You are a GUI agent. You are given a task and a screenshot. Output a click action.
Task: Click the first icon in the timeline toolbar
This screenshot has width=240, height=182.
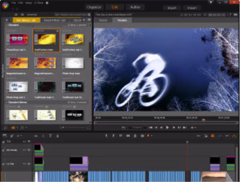4,136
